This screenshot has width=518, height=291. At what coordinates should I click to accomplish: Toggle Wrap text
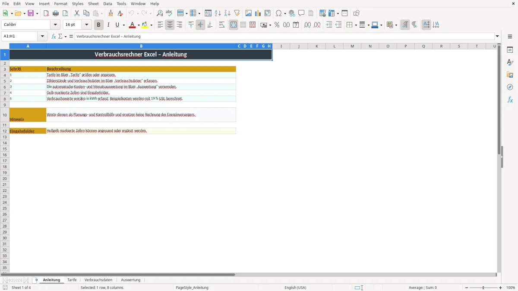[x=222, y=25]
